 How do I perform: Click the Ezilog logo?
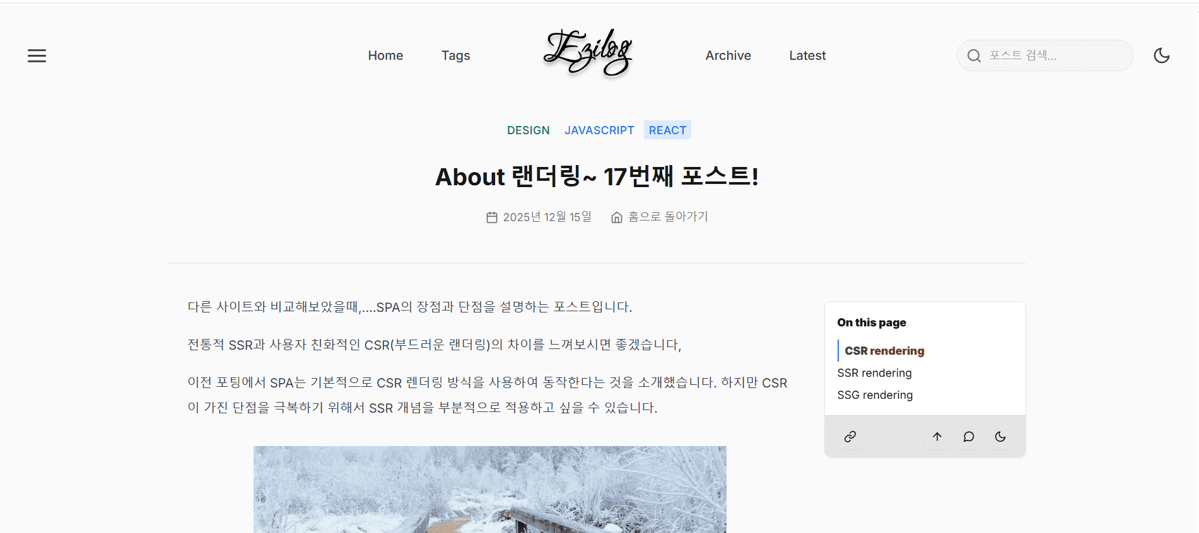588,54
